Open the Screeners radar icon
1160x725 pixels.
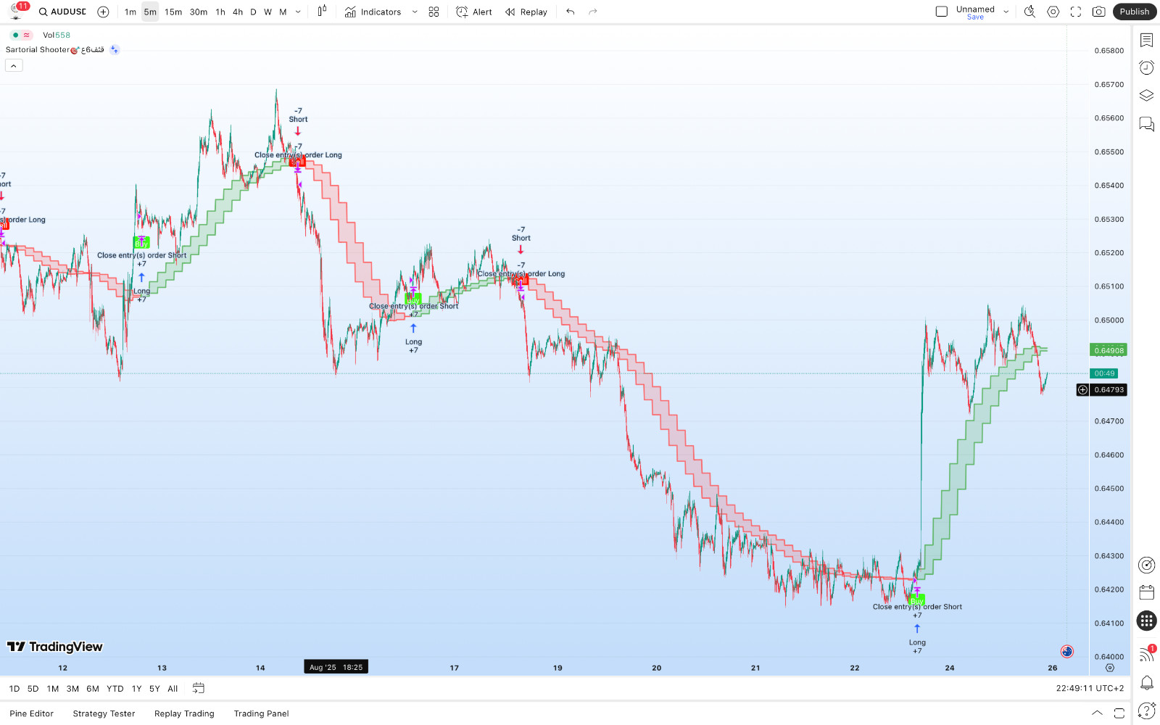(1146, 565)
